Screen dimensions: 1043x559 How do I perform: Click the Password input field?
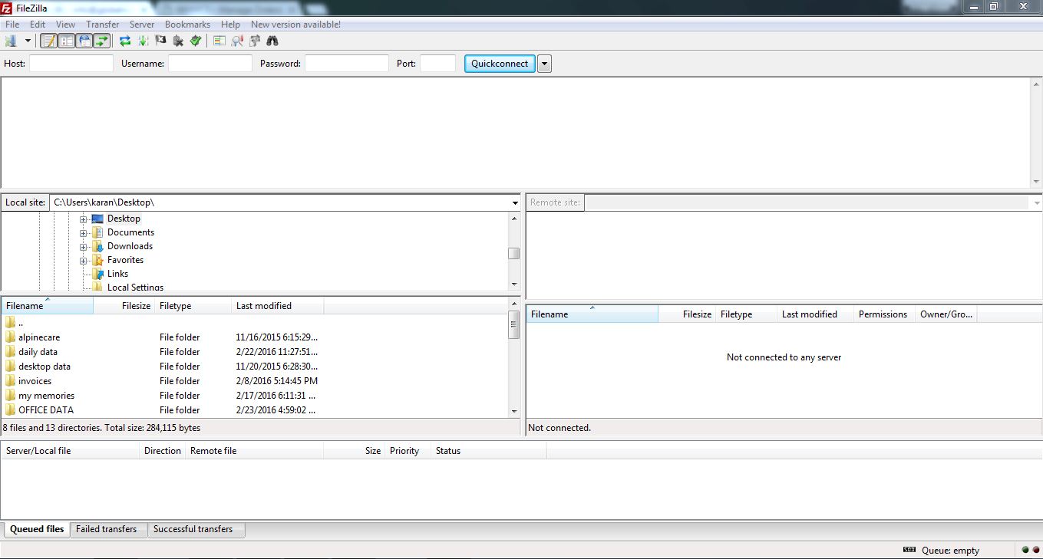[347, 64]
